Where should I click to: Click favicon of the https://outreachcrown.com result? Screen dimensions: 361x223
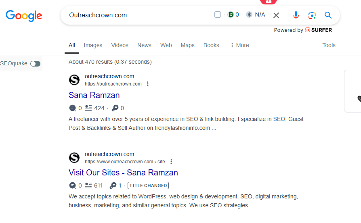(74, 80)
